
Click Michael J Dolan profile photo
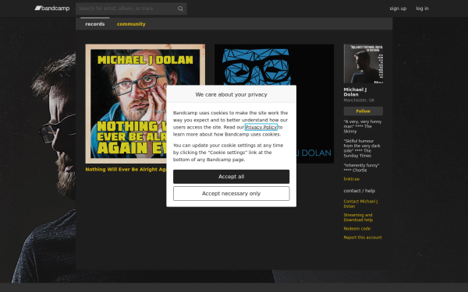(363, 64)
